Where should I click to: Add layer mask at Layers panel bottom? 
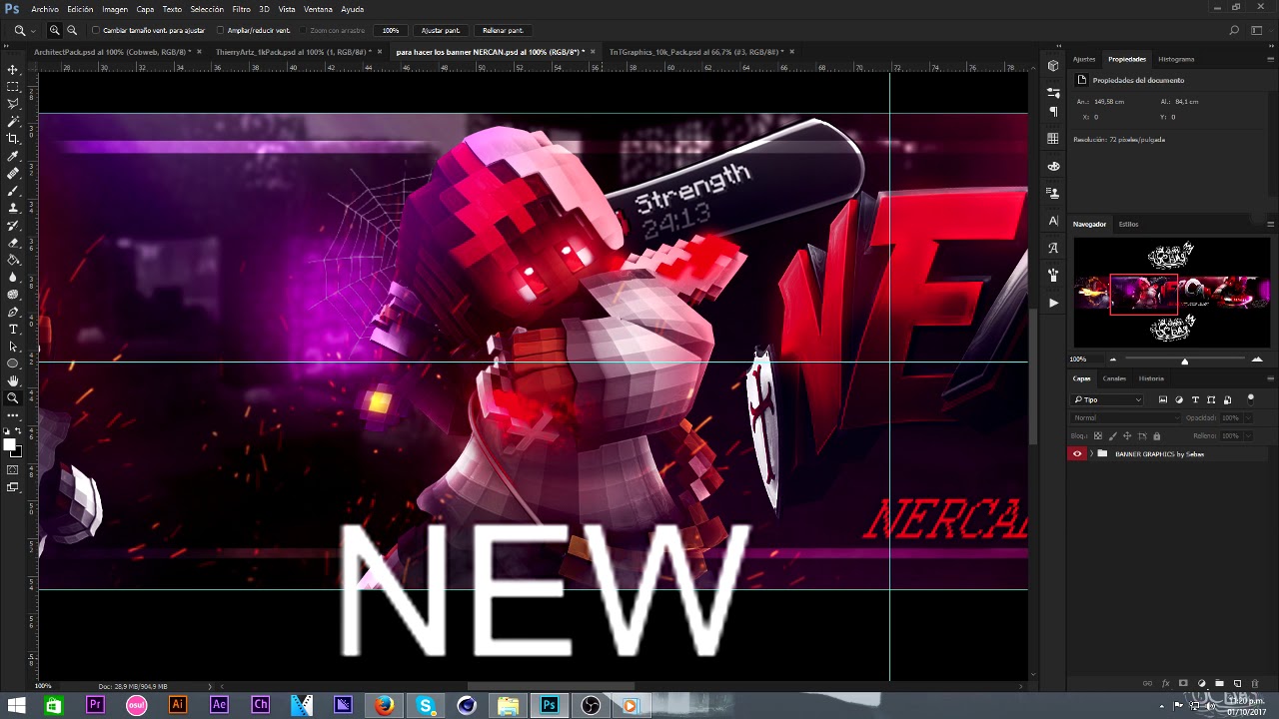1183,683
